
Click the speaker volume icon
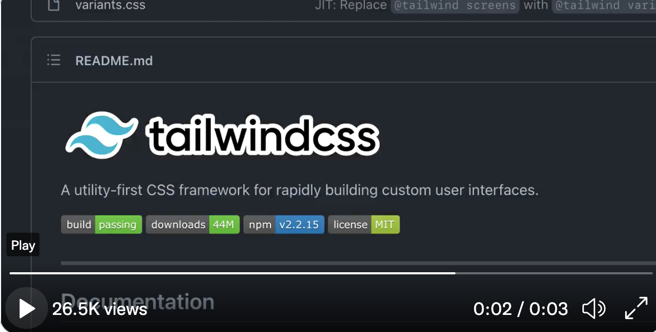coord(594,309)
